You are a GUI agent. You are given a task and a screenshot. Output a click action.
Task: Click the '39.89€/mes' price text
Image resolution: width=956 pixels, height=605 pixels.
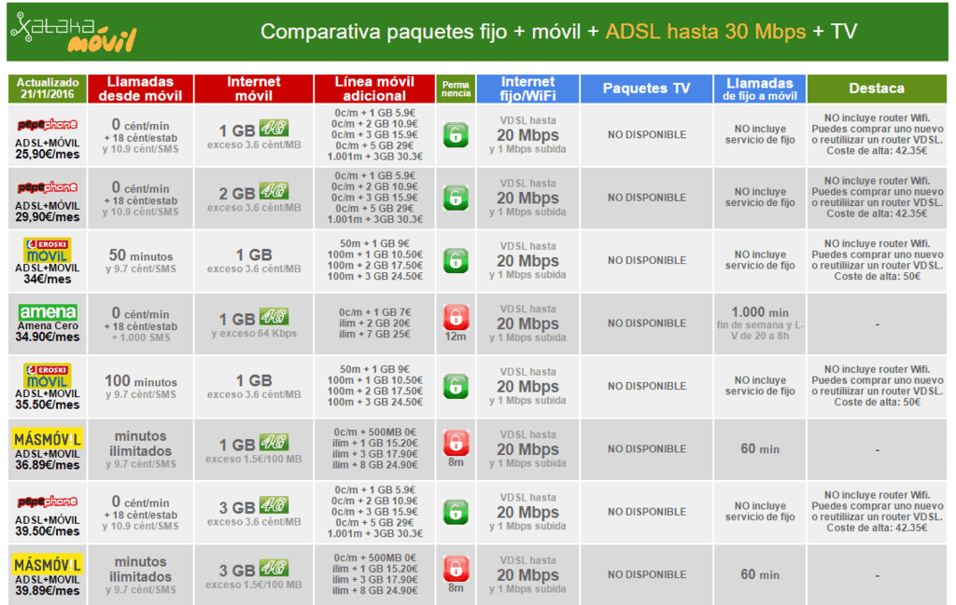coord(48,591)
